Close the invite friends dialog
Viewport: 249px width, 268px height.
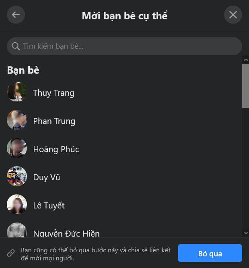click(233, 15)
